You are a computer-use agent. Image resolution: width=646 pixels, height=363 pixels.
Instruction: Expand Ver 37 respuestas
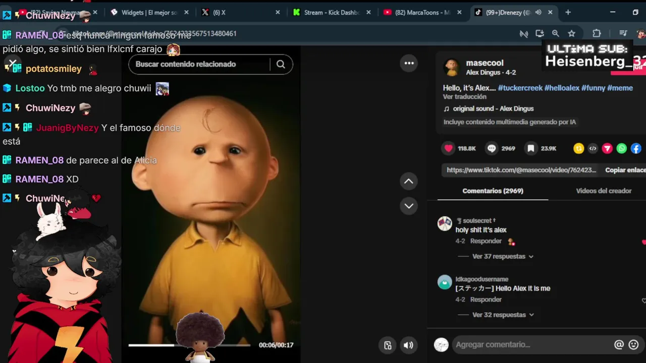[503, 257]
